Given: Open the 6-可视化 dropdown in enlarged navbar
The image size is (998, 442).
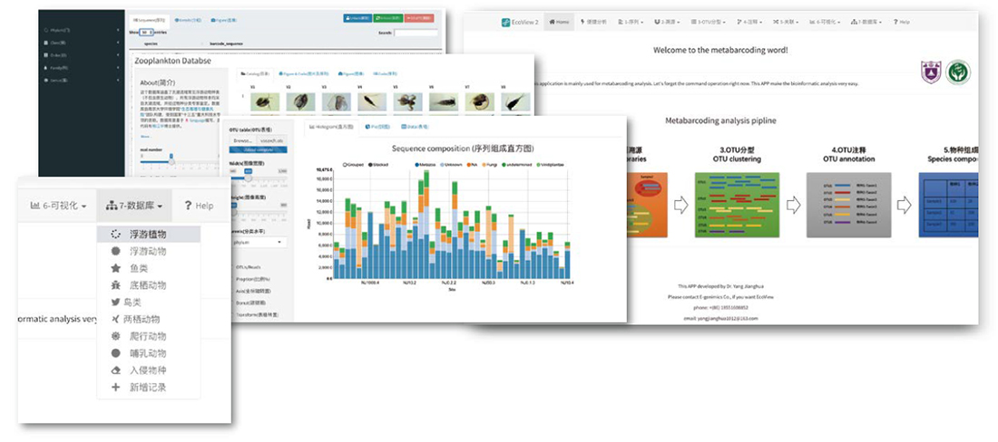Looking at the screenshot, I should coord(59,206).
